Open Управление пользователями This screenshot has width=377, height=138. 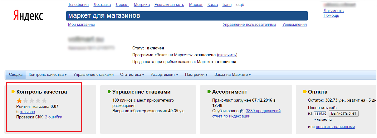[249, 25]
